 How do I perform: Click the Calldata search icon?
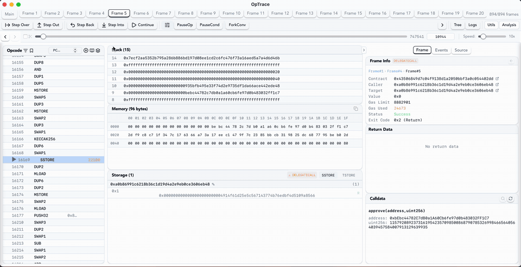(x=503, y=199)
